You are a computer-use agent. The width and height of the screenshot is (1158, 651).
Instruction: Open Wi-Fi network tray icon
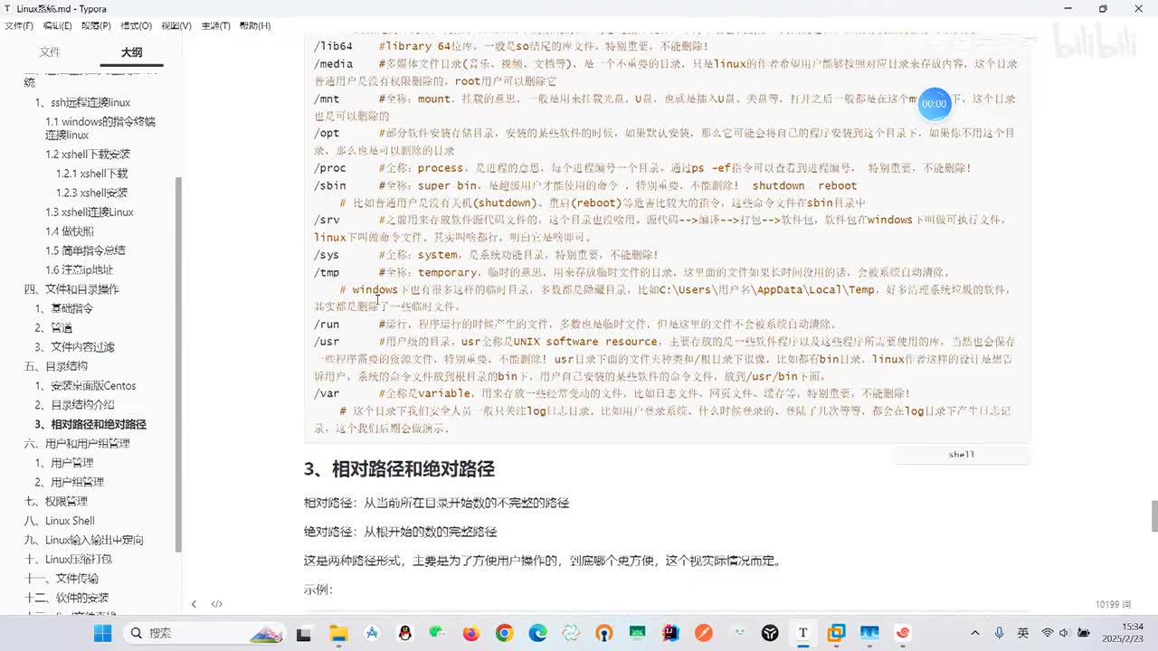click(x=1048, y=633)
